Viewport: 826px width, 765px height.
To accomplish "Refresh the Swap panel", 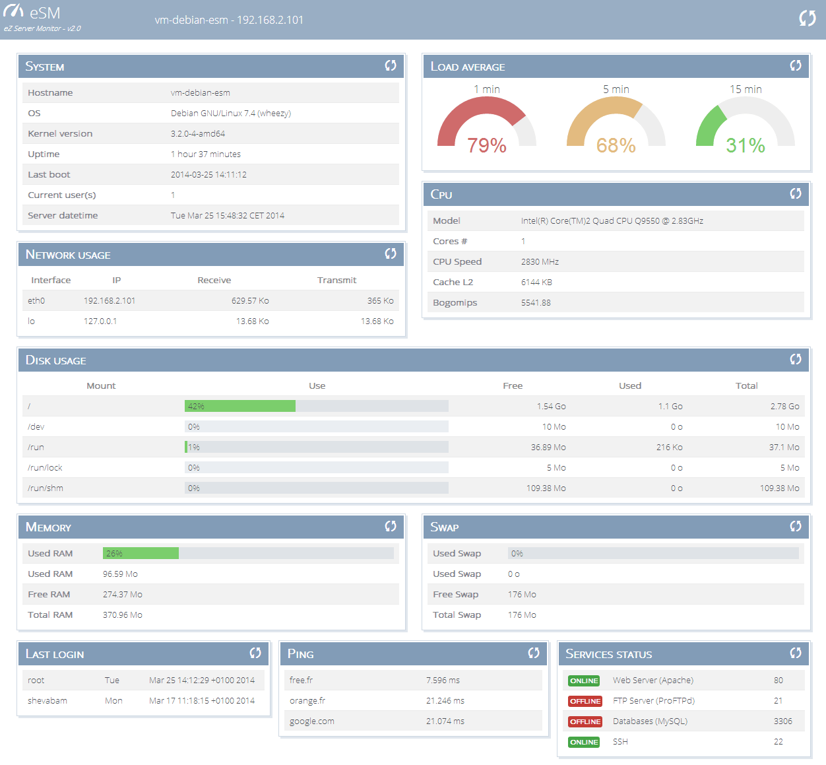I will (796, 526).
